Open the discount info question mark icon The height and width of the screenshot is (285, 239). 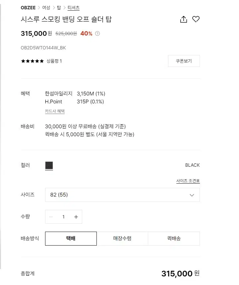point(97,33)
